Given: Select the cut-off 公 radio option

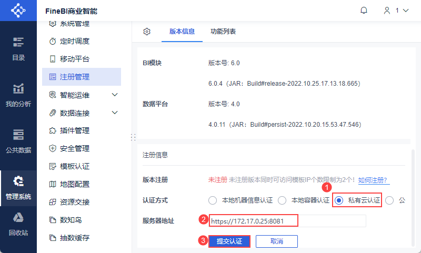Looking at the screenshot, I should pyautogui.click(x=389, y=200).
